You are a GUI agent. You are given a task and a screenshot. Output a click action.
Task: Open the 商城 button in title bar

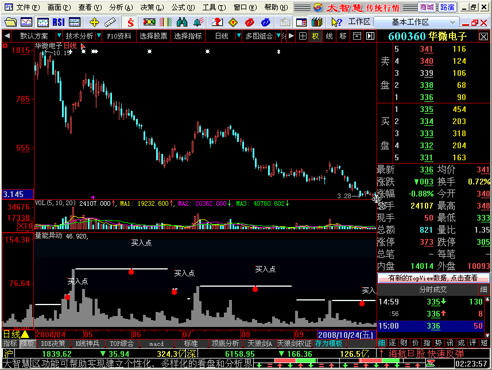(x=427, y=7)
